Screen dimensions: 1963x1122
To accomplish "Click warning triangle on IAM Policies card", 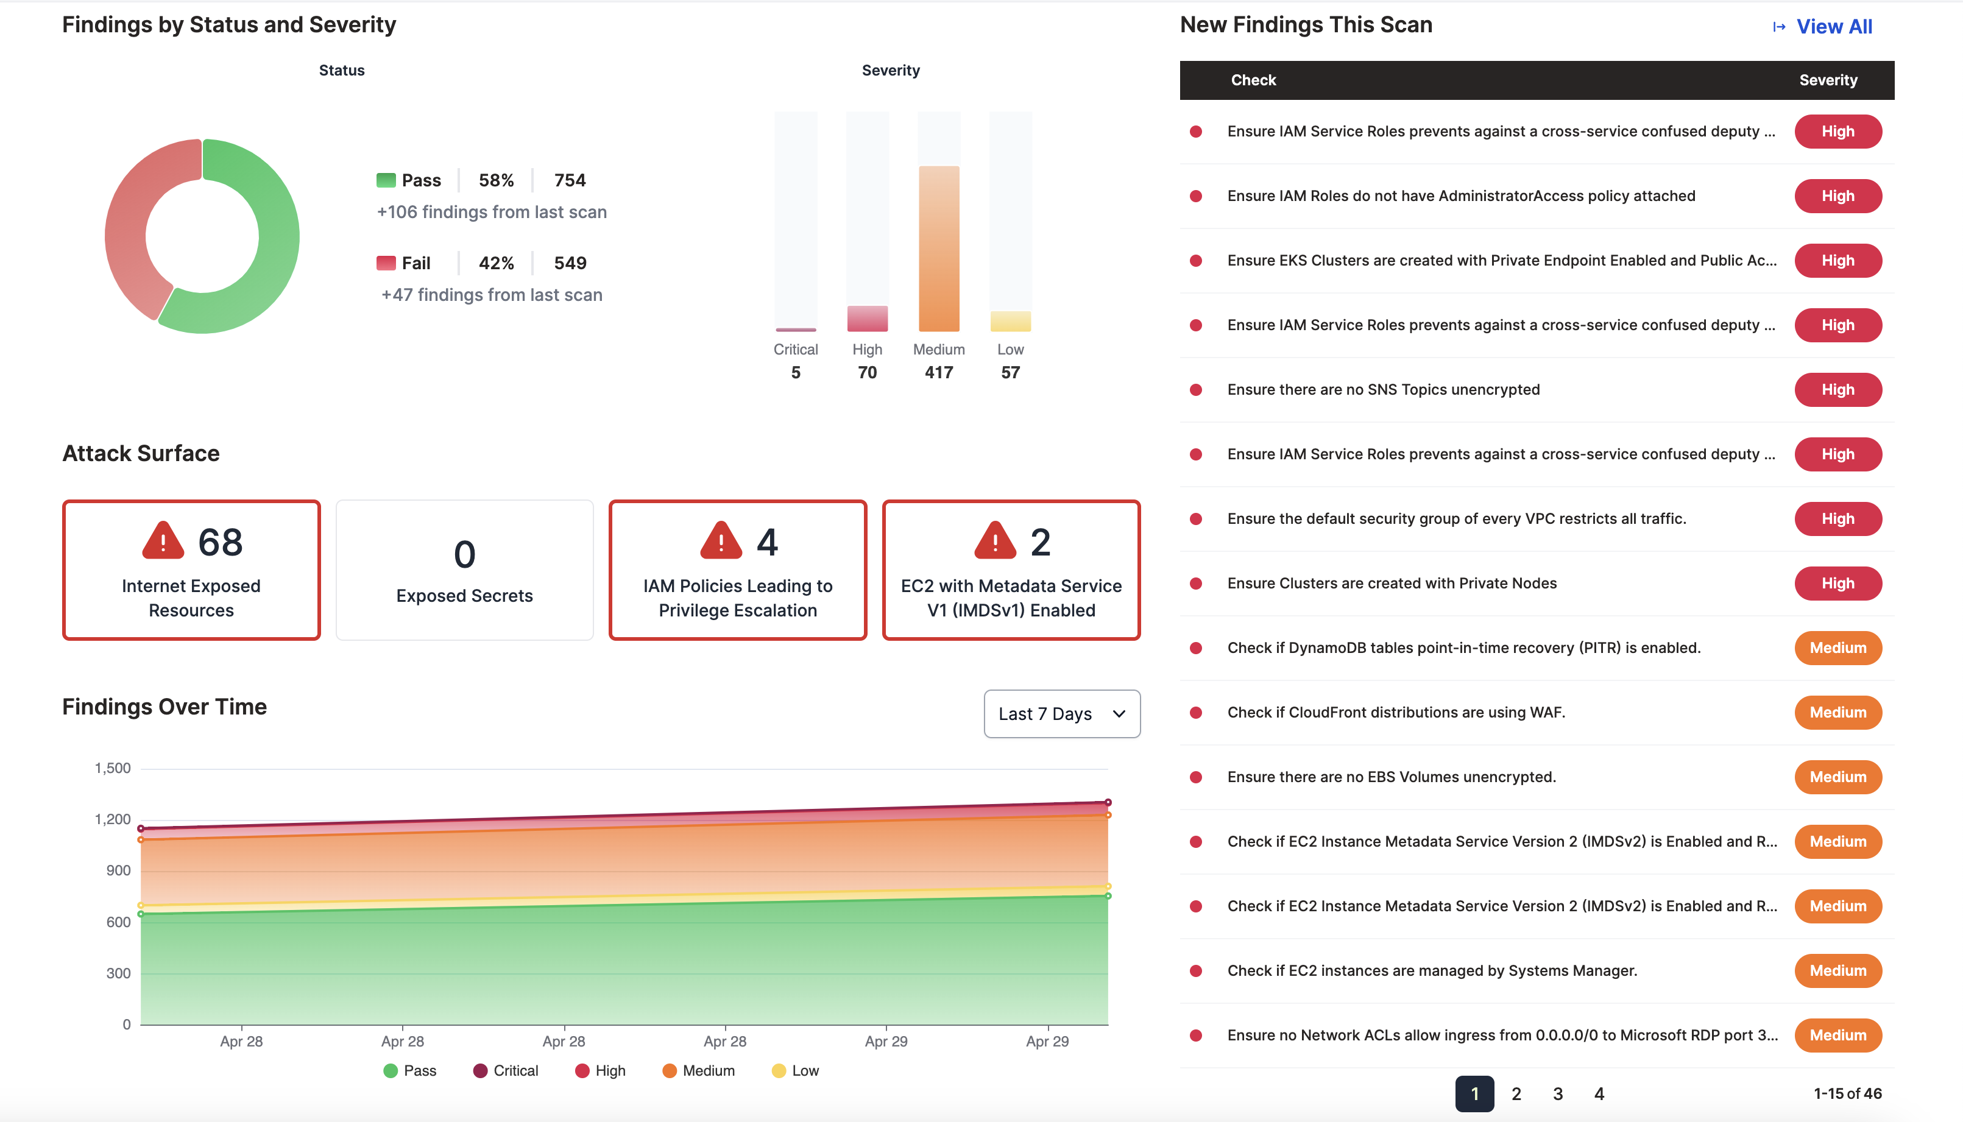I will click(721, 541).
